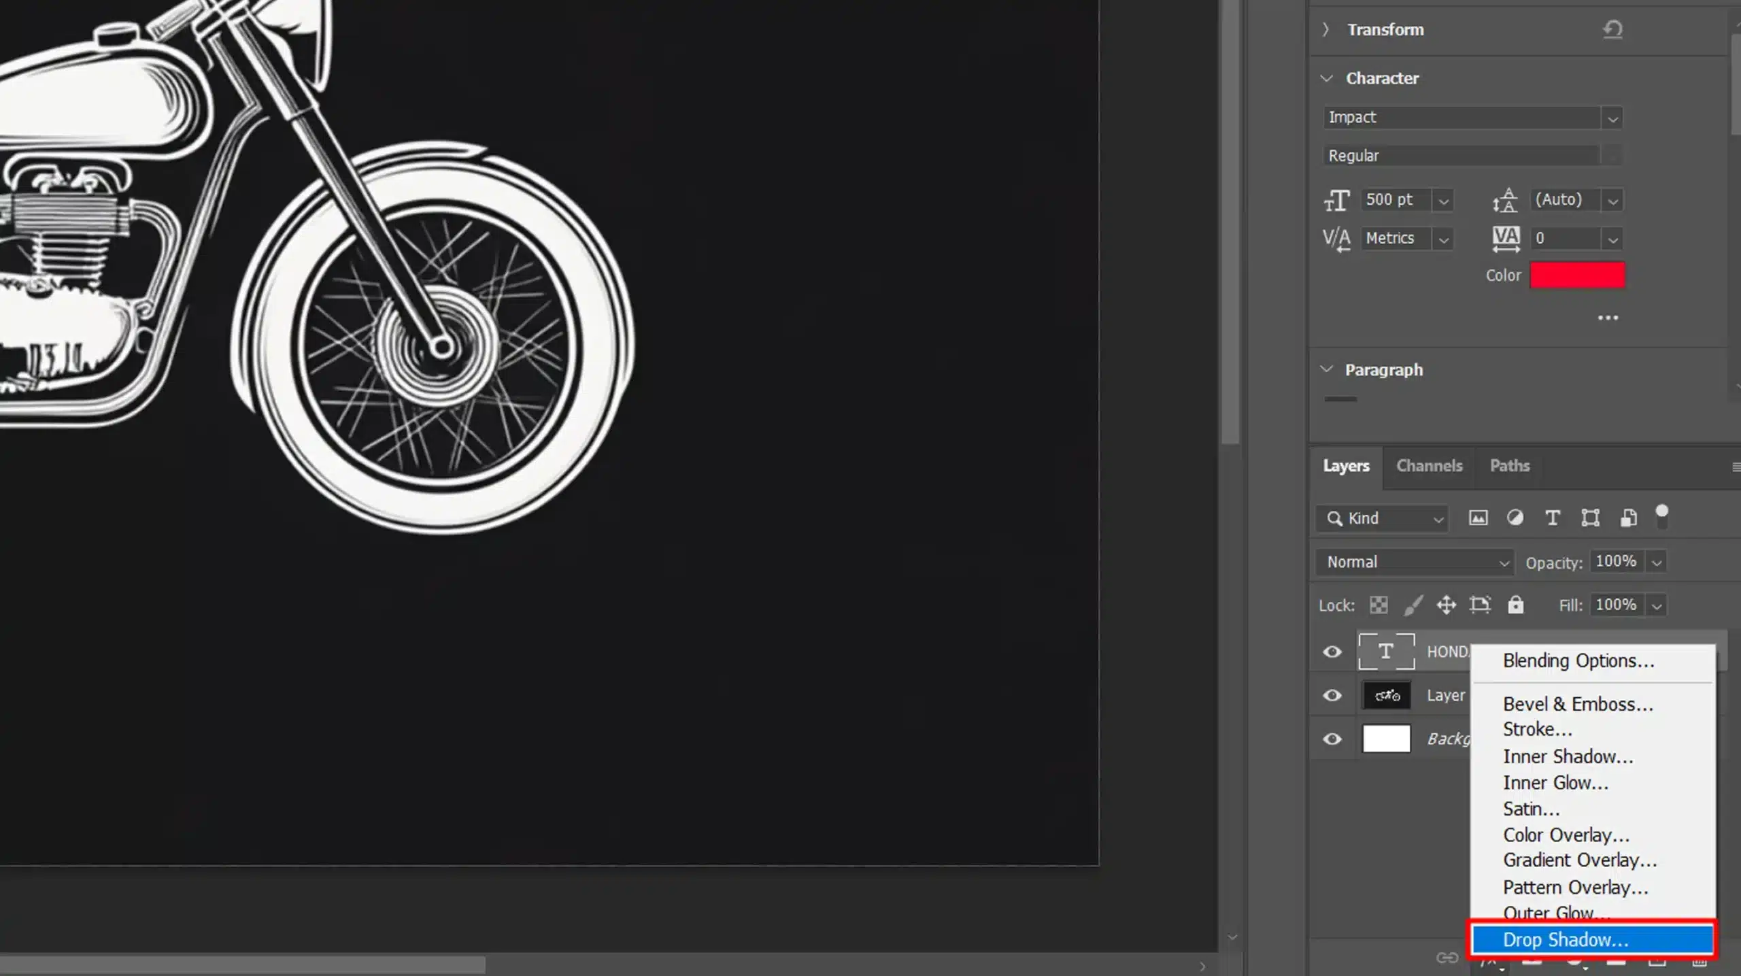The image size is (1741, 976).
Task: Click the lock position icon on layer
Action: pos(1446,604)
